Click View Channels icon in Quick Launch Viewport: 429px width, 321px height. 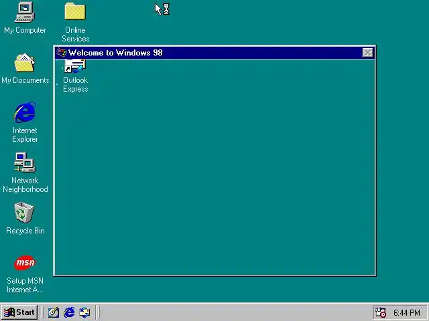pyautogui.click(x=84, y=312)
